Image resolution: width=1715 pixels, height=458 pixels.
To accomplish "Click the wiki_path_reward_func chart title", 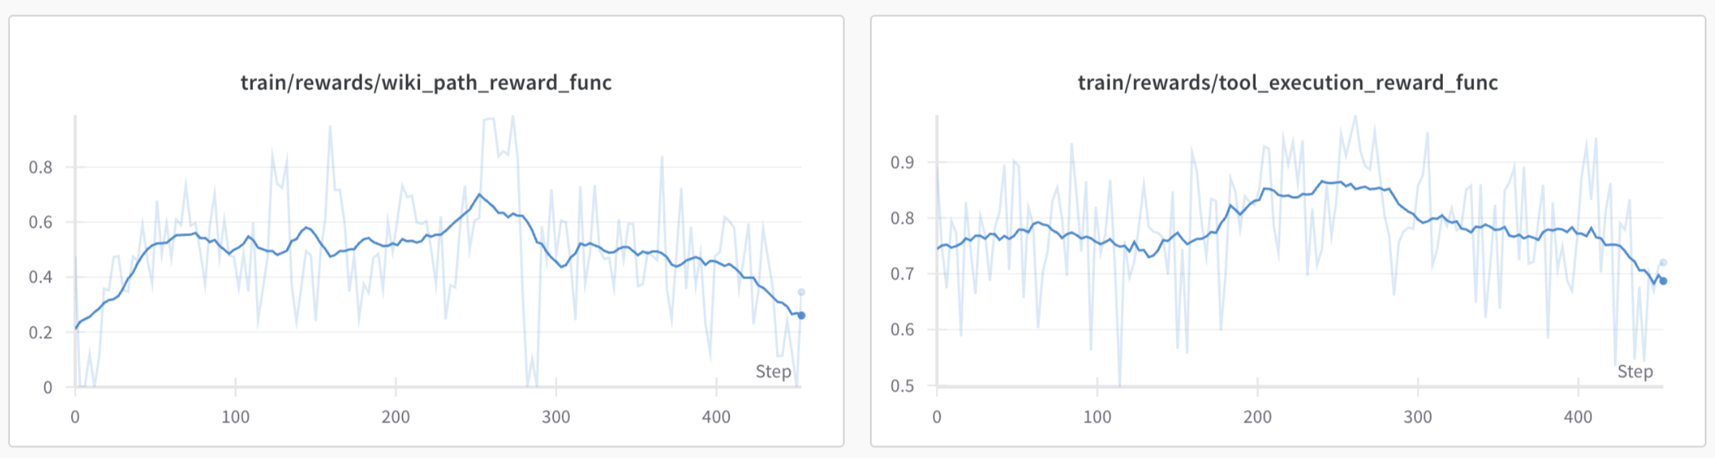I will point(426,83).
